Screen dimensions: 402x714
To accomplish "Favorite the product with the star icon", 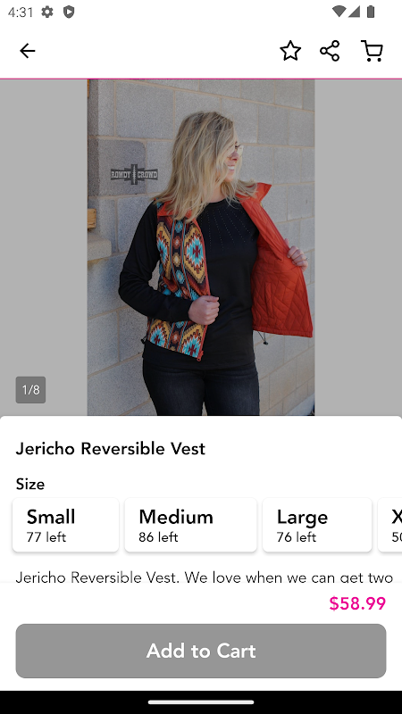I will 290,51.
